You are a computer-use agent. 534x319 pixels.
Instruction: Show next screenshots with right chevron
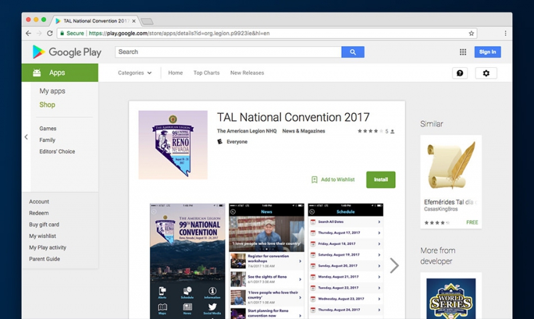coord(394,265)
